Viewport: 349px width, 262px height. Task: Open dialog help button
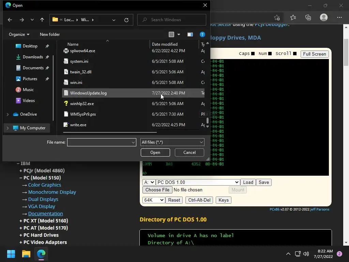tap(202, 34)
